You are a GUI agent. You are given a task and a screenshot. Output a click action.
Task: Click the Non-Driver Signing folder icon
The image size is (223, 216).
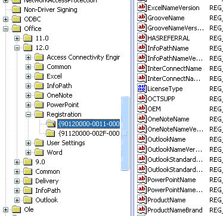point(17,10)
